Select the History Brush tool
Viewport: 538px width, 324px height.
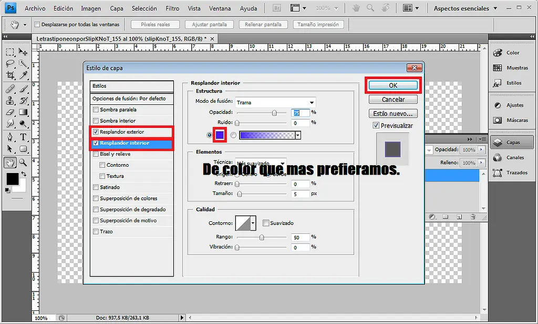point(23,101)
